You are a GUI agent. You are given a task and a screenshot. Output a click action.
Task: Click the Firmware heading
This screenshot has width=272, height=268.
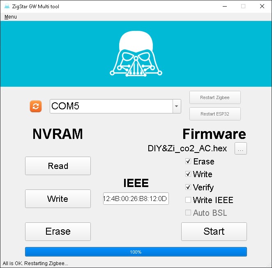click(214, 134)
